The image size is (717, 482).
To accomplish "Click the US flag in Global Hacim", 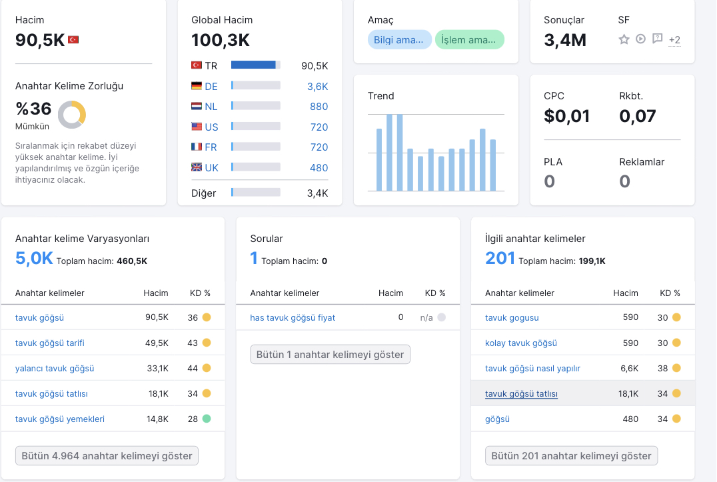I will (x=196, y=126).
